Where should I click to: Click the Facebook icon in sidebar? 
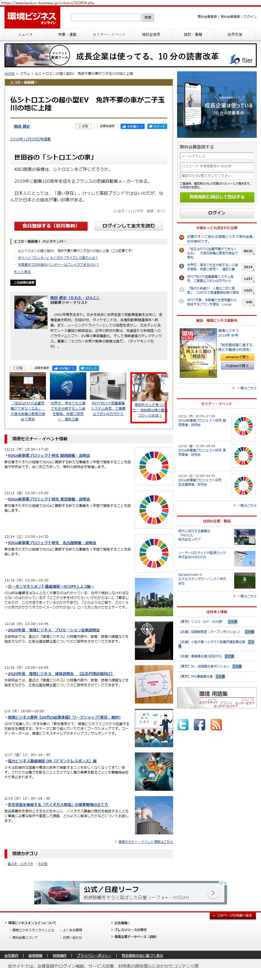(x=199, y=724)
